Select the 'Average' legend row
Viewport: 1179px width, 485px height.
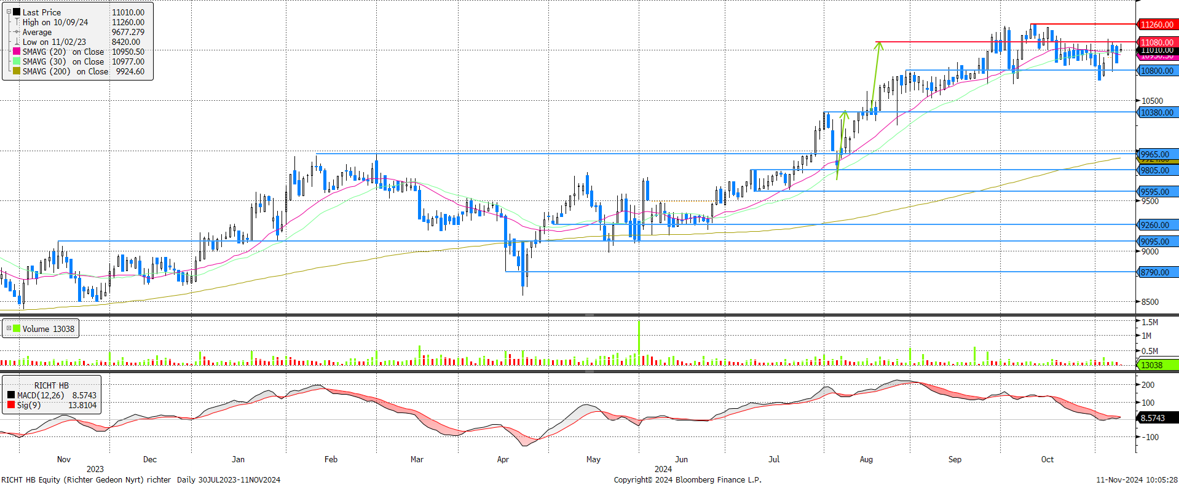tap(79, 32)
